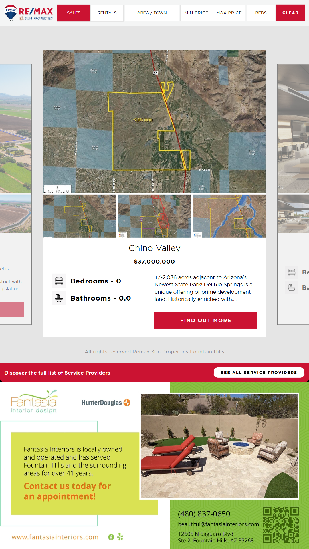Select the first Chino Valley map thumbnail
Image resolution: width=309 pixels, height=549 pixels.
pos(80,216)
